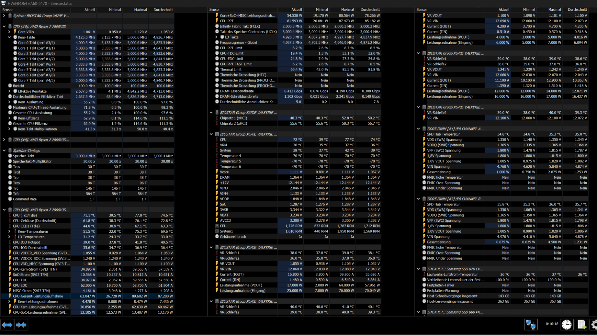Screen dimensions: 597x335
Task: Select the Thermische Drosselung (HTC) row
Action: (294, 75)
